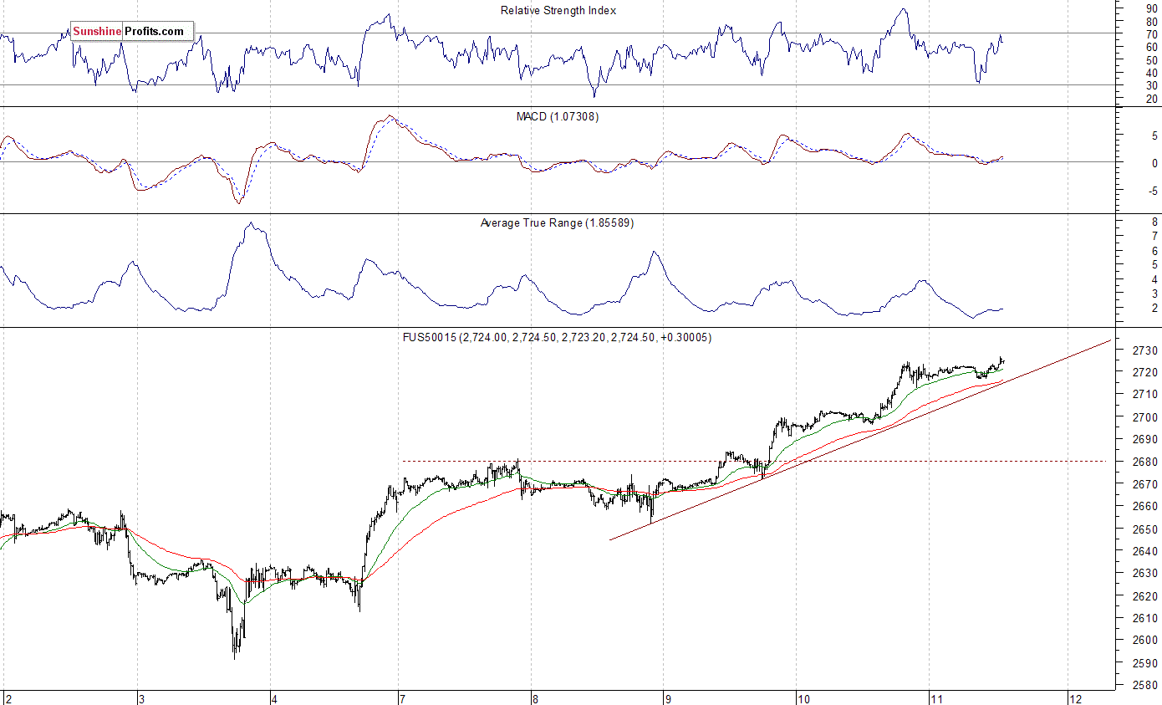Screen dimensions: 1162x705
Task: Click the SunshineProfits.com logo
Action: click(132, 32)
